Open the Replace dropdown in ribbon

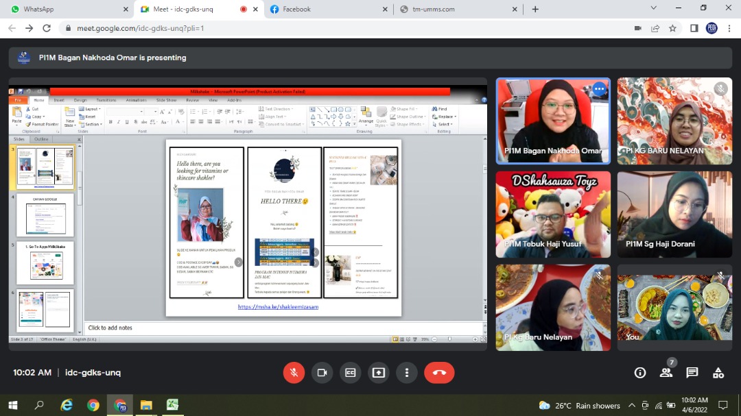(444, 117)
